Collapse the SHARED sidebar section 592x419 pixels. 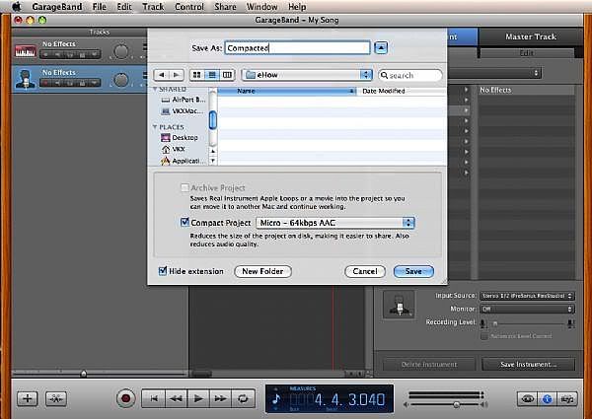point(155,90)
